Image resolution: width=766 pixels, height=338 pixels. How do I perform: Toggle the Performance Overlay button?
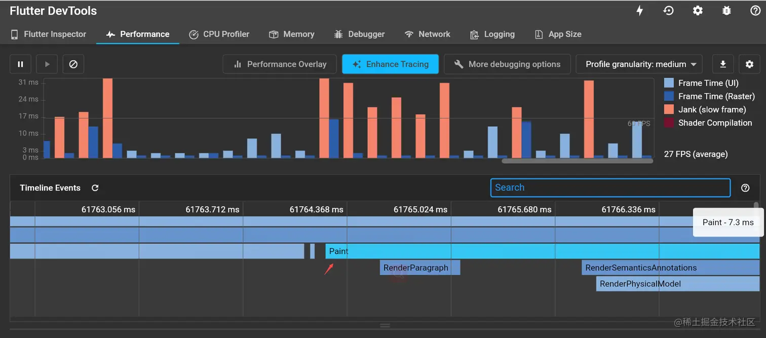coord(280,64)
